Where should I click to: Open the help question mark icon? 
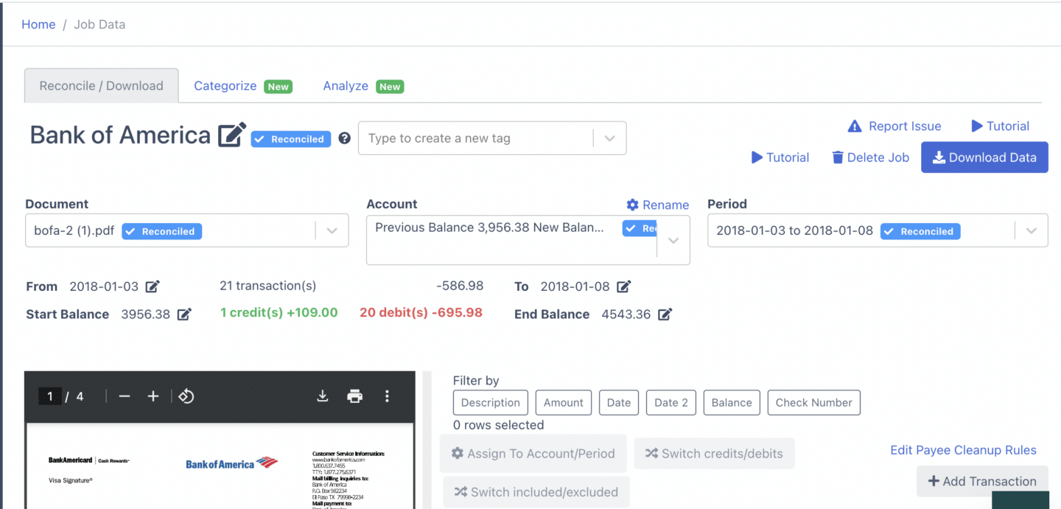click(344, 138)
